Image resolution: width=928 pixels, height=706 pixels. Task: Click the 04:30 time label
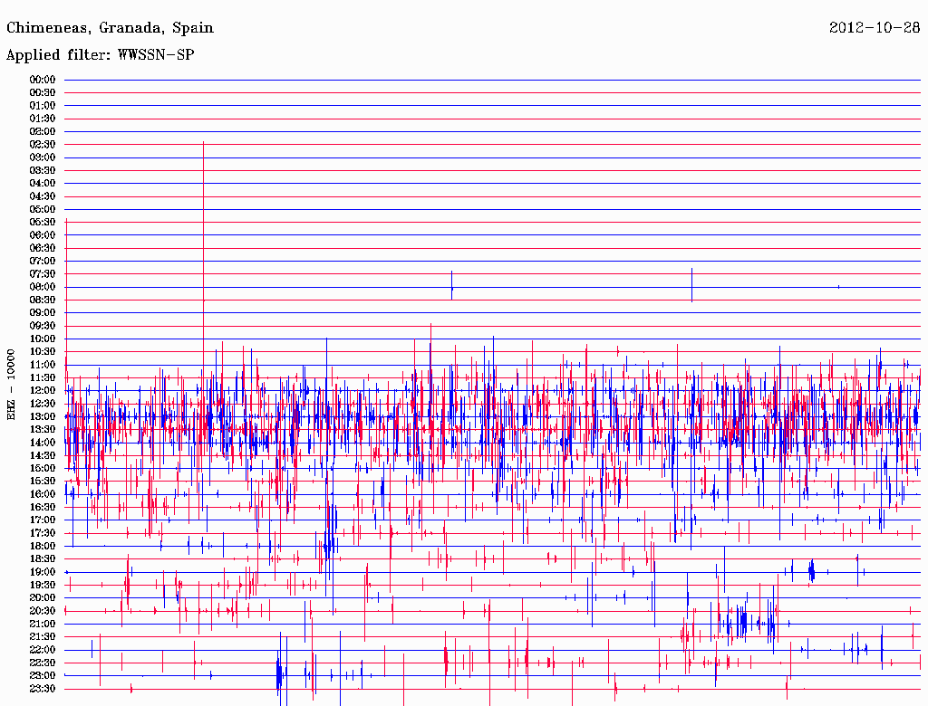tap(43, 196)
